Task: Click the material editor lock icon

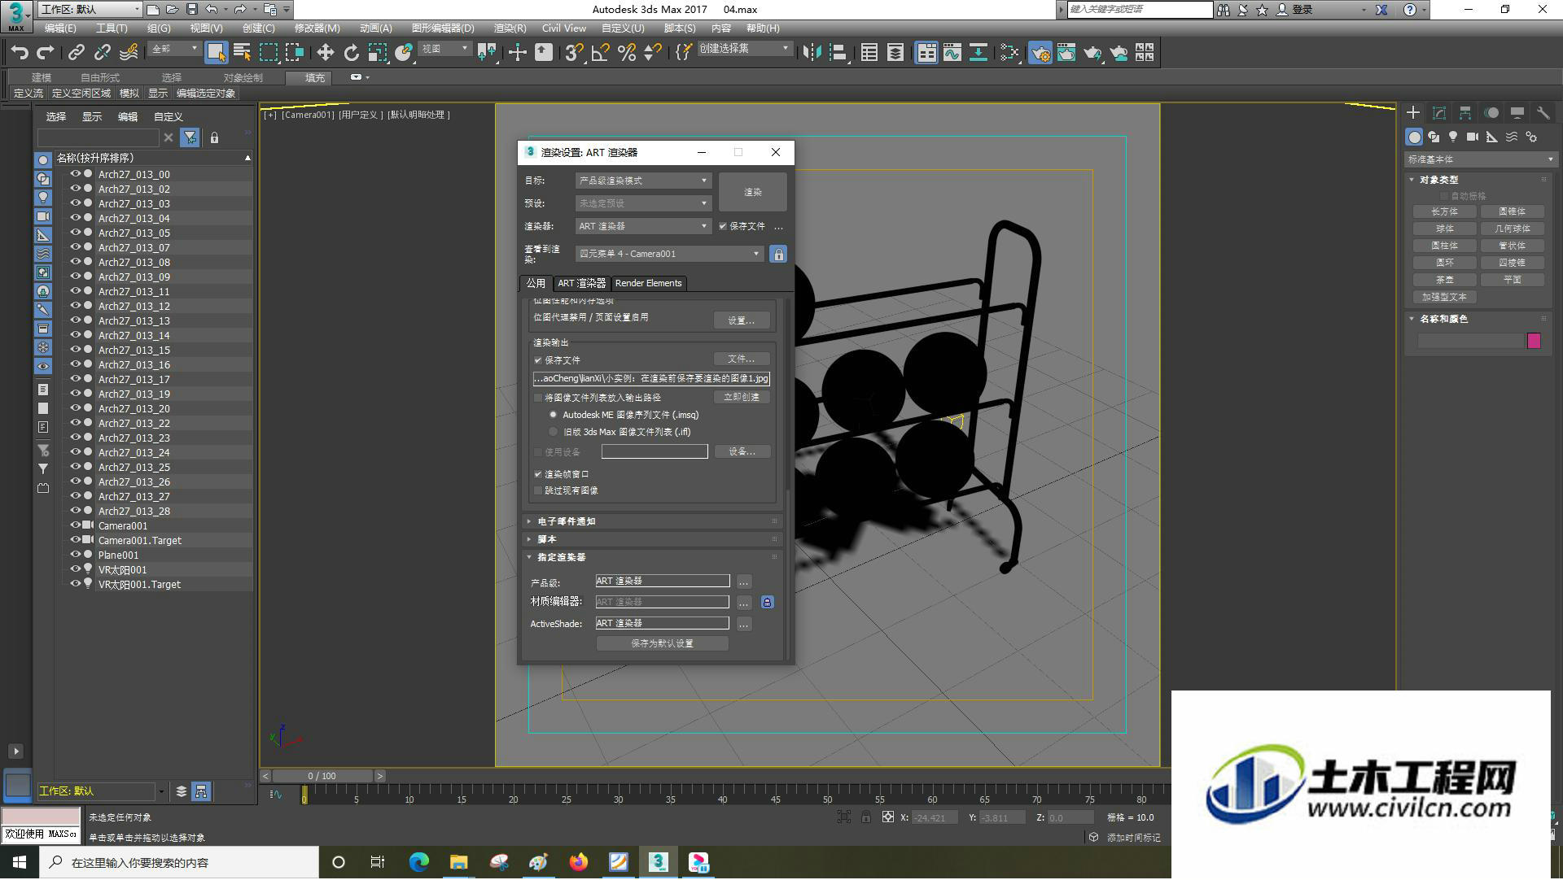Action: point(767,603)
